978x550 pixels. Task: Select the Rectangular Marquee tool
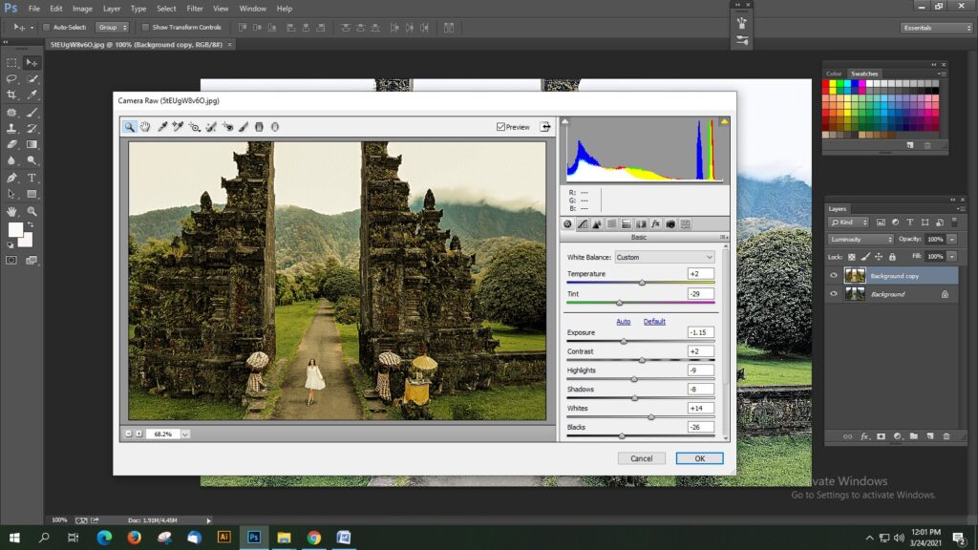coord(11,62)
